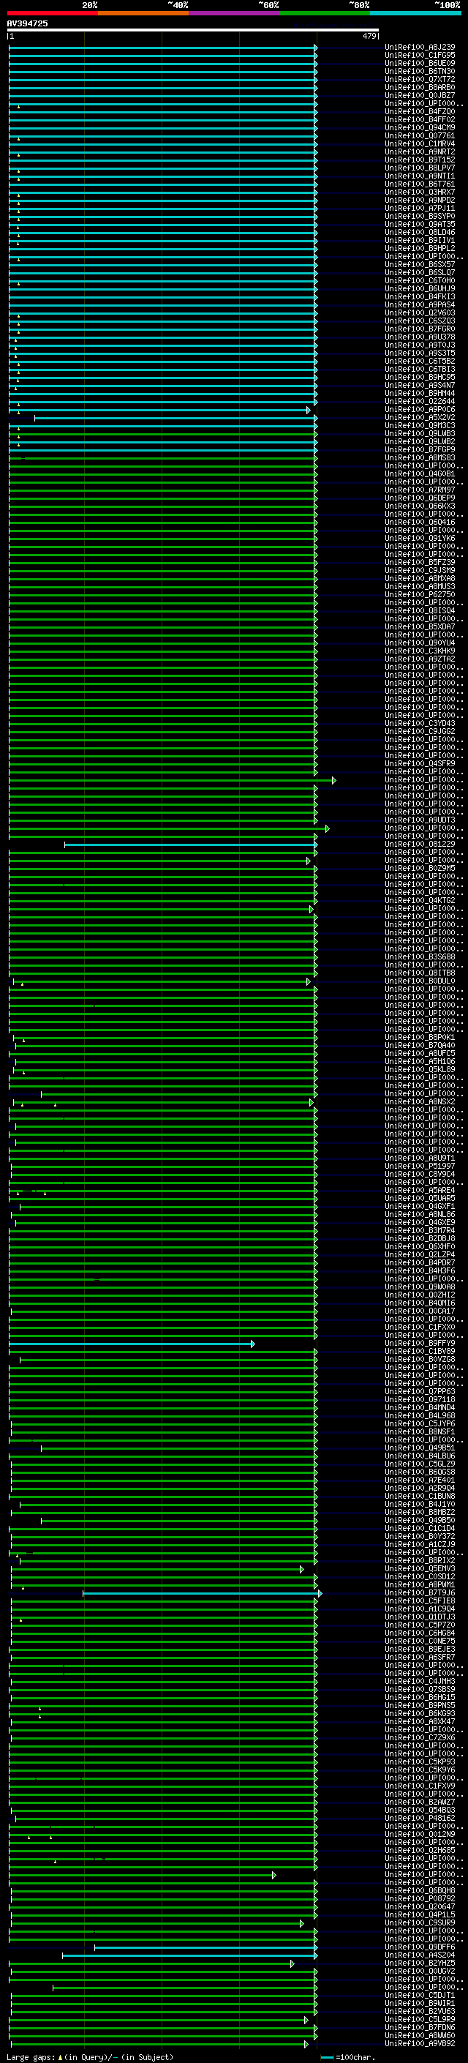
Task: Click hit label UniRef100_A5X2V2
Action: (420, 417)
